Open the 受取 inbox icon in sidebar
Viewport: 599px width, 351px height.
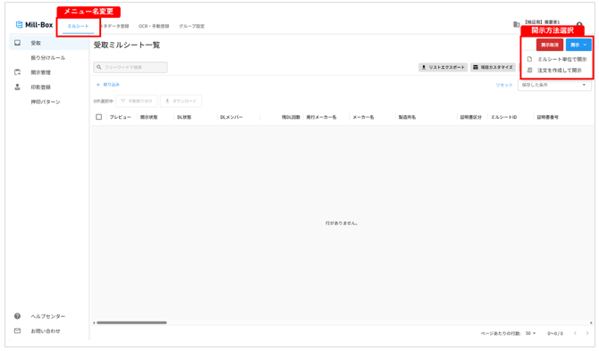(18, 43)
